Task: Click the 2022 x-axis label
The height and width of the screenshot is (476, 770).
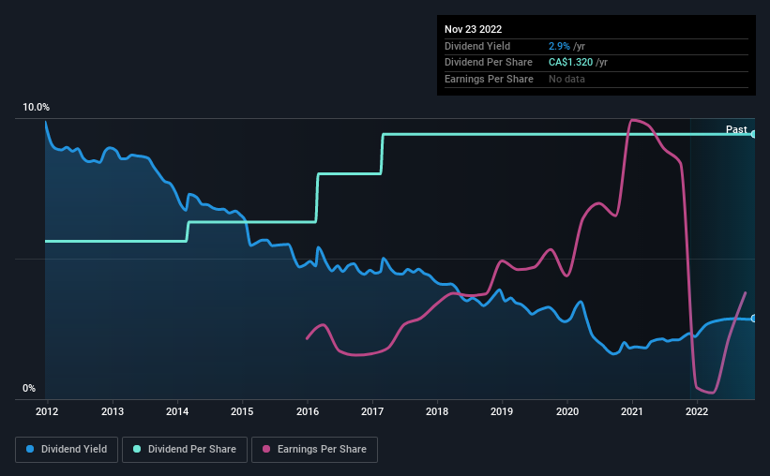Action: coord(697,411)
